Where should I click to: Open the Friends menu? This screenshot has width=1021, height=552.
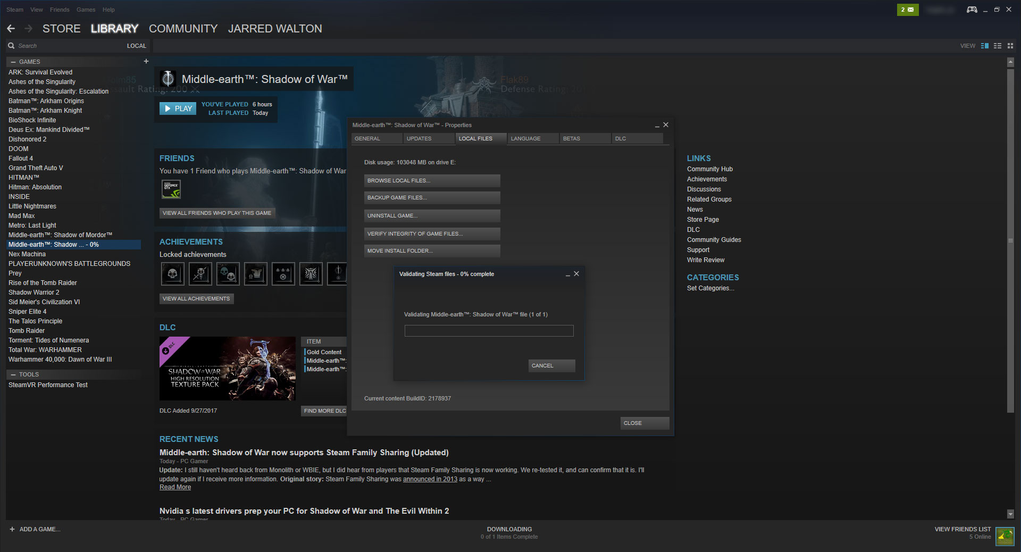point(60,10)
